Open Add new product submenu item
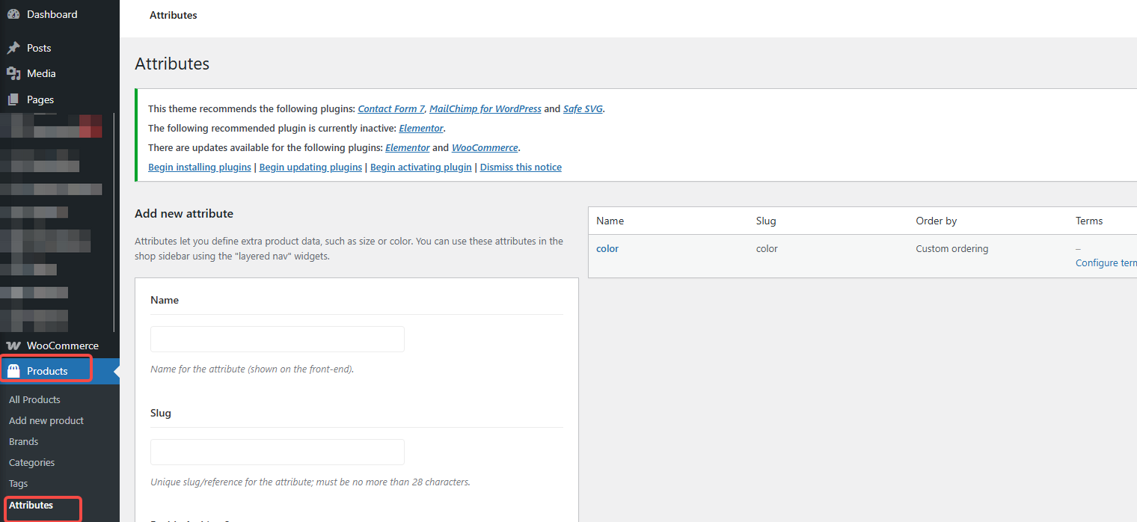1137x522 pixels. click(x=46, y=420)
